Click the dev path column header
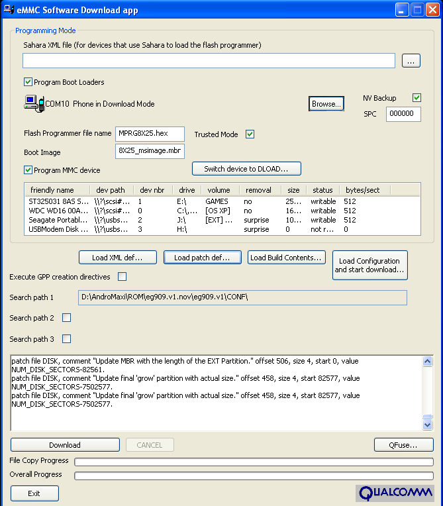The width and height of the screenshot is (443, 506). pyautogui.click(x=112, y=190)
